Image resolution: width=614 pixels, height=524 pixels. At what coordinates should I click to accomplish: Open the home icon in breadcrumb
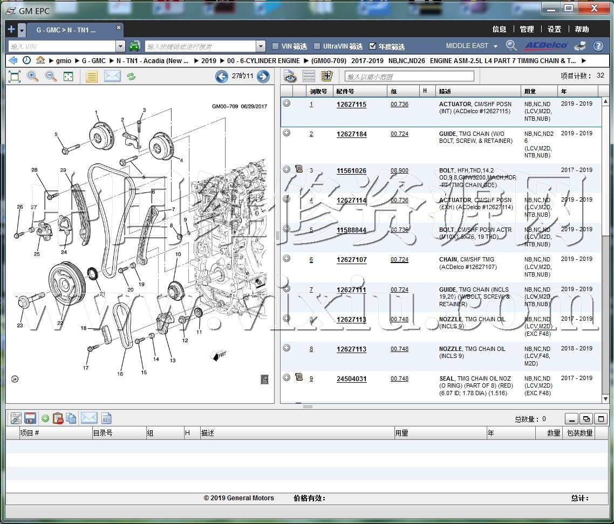[40, 60]
